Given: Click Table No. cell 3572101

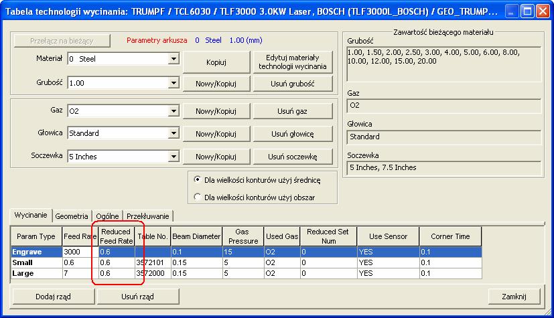Looking at the screenshot, I should click(153, 262).
